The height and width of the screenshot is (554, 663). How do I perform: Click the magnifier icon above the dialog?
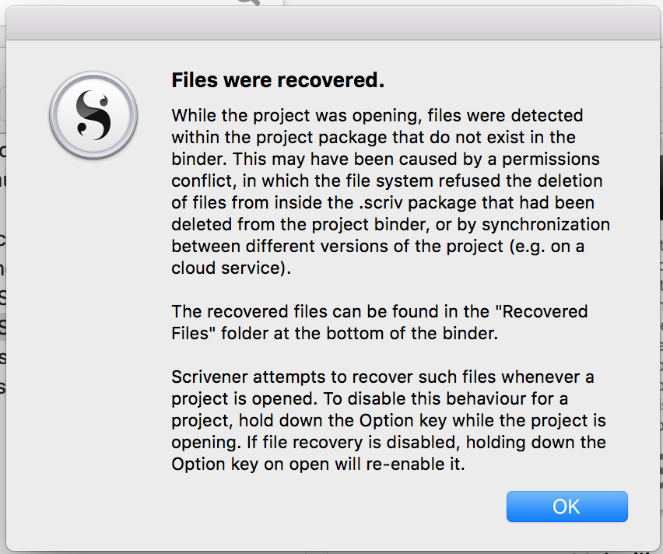point(250,2)
